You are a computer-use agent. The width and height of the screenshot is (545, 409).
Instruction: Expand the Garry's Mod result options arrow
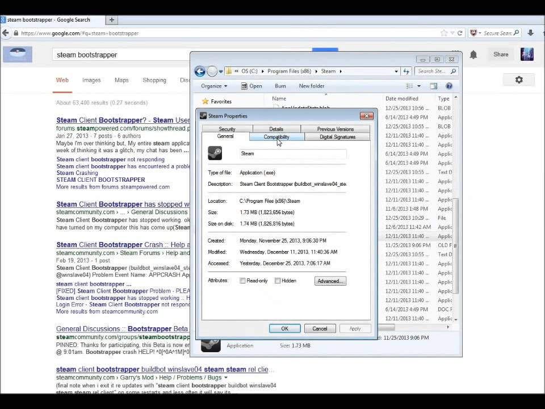coord(226,378)
